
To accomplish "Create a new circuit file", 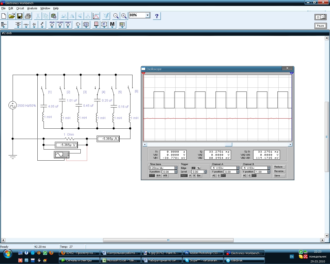I will coord(4,16).
